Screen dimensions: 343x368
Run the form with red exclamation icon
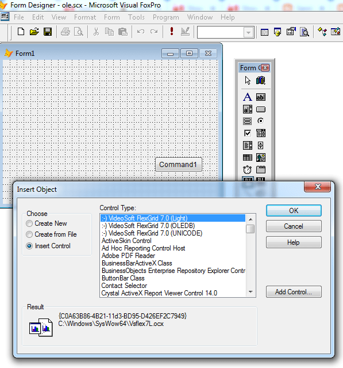click(x=172, y=31)
